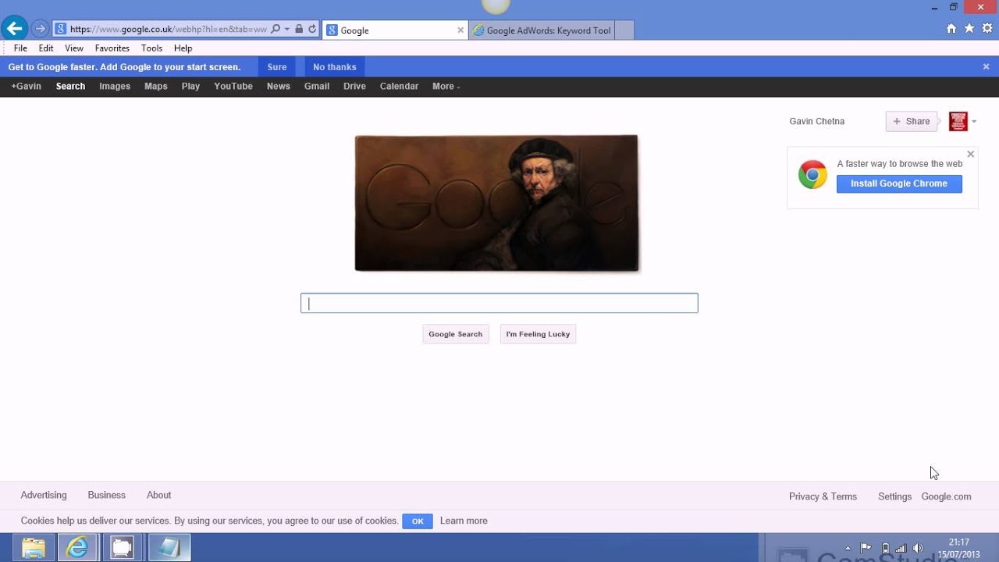
Task: Click the red profile picture avatar
Action: click(958, 122)
